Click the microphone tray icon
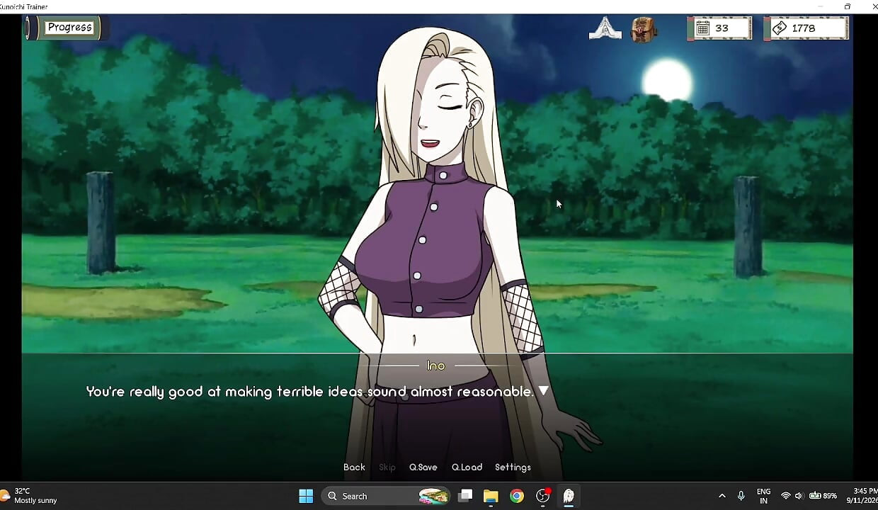This screenshot has height=510, width=878. click(x=741, y=496)
